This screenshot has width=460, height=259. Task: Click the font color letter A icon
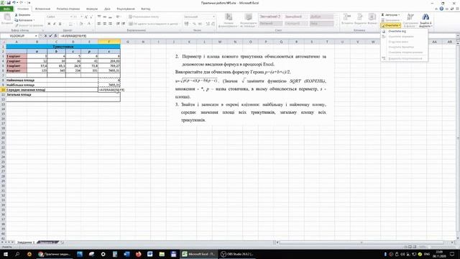pos(89,24)
